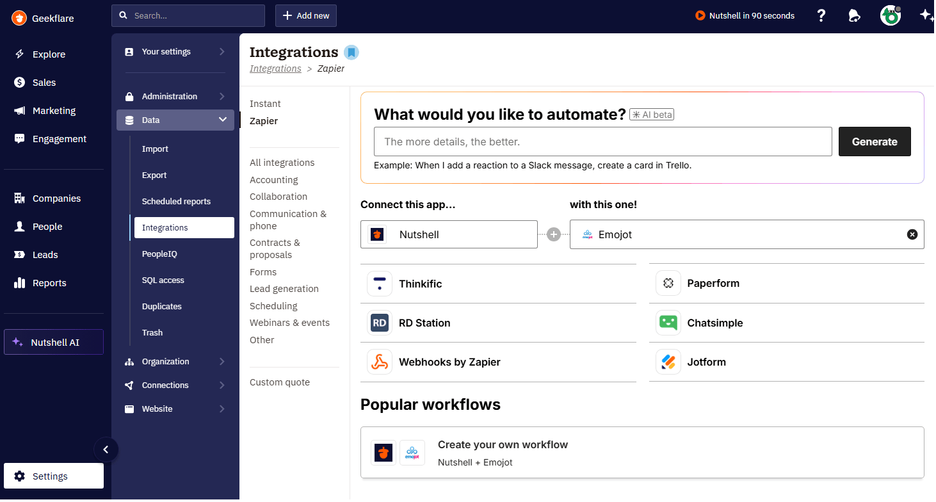Filter by Lead generation category

(284, 289)
